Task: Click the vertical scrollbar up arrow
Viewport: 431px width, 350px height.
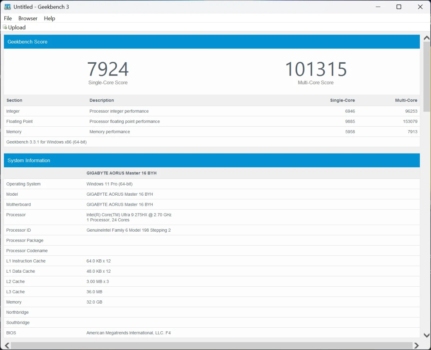Action: point(427,38)
